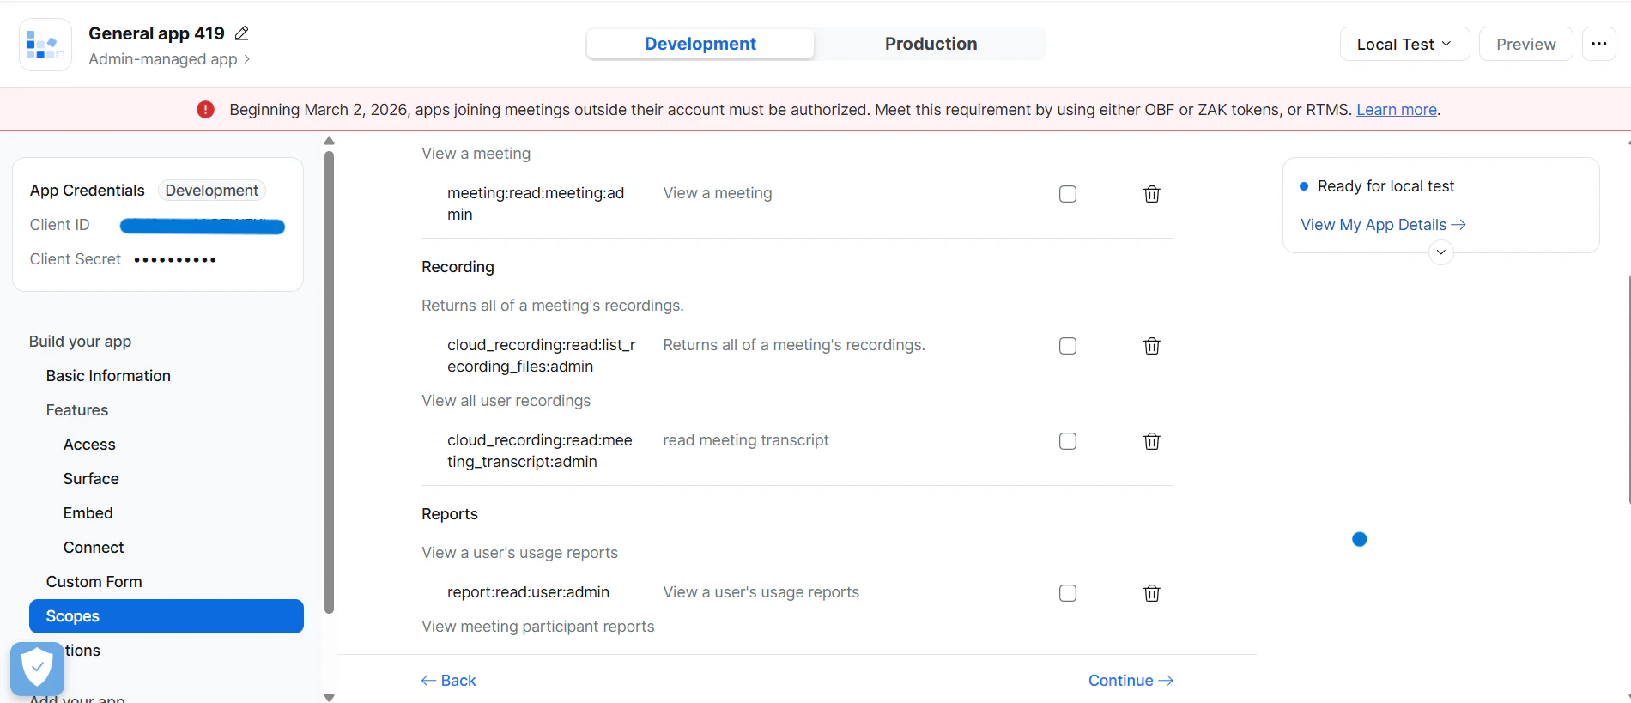
Task: Tick the report:read:user:admin checkbox
Action: 1068,593
